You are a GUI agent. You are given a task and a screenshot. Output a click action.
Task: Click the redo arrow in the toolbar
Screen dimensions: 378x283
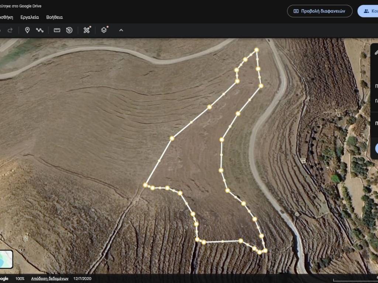click(x=10, y=30)
